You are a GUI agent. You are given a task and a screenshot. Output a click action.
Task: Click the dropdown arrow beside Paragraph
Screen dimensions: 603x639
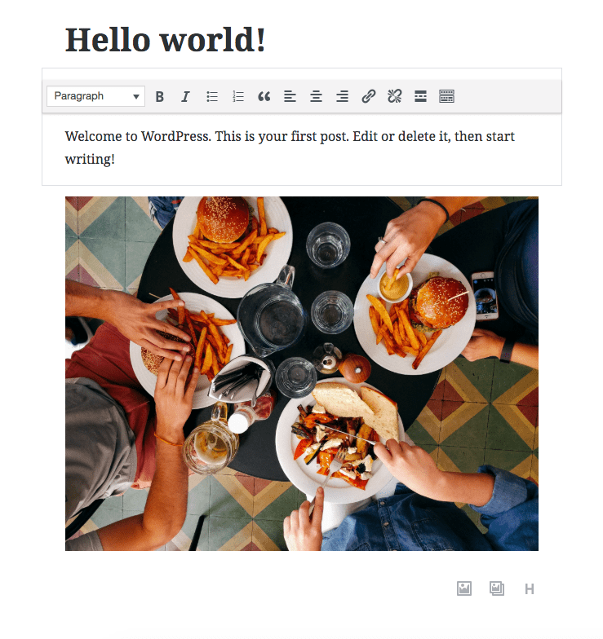click(x=135, y=96)
